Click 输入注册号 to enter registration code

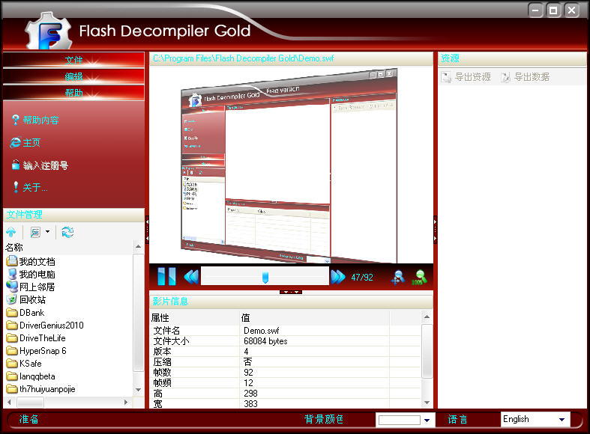click(40, 165)
